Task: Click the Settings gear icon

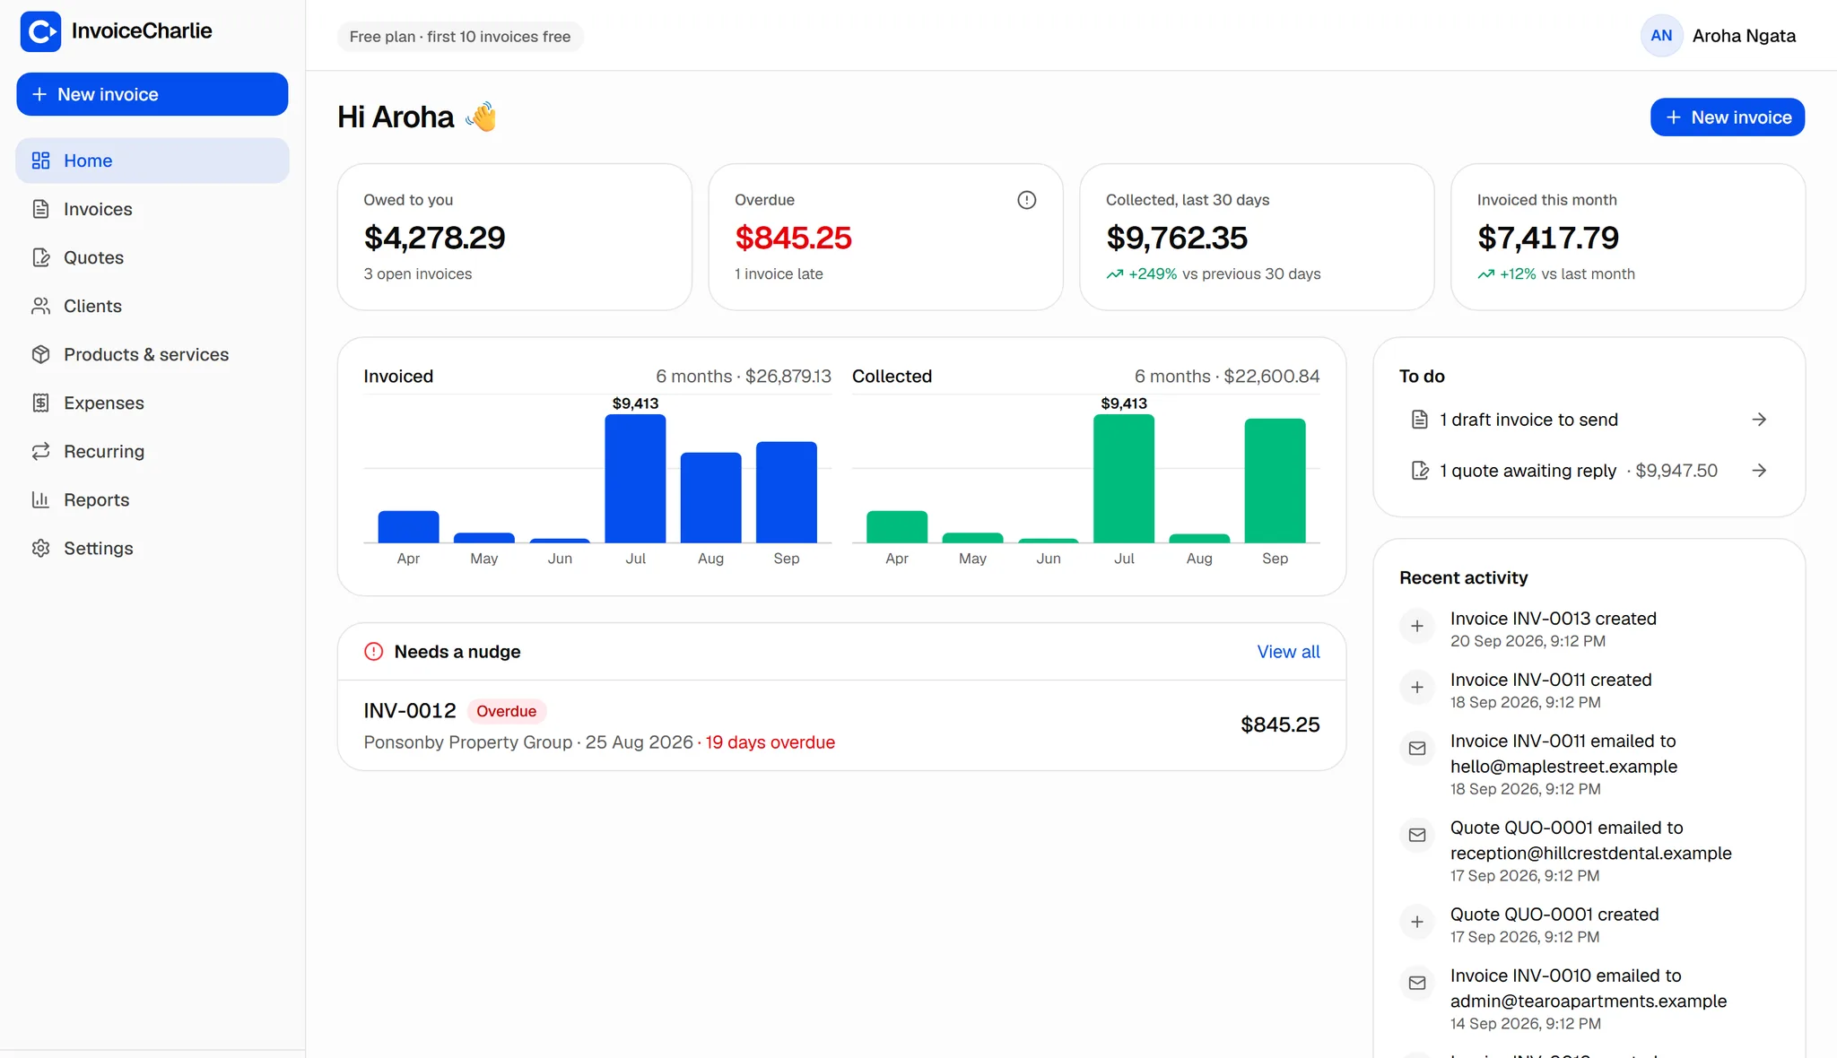Action: (40, 548)
